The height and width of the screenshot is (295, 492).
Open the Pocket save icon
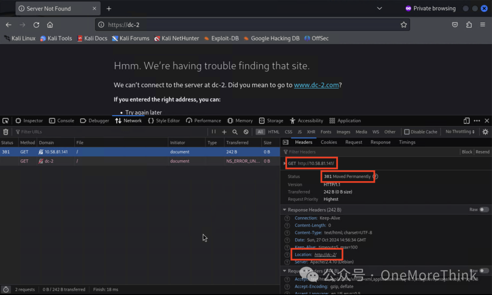point(455,25)
